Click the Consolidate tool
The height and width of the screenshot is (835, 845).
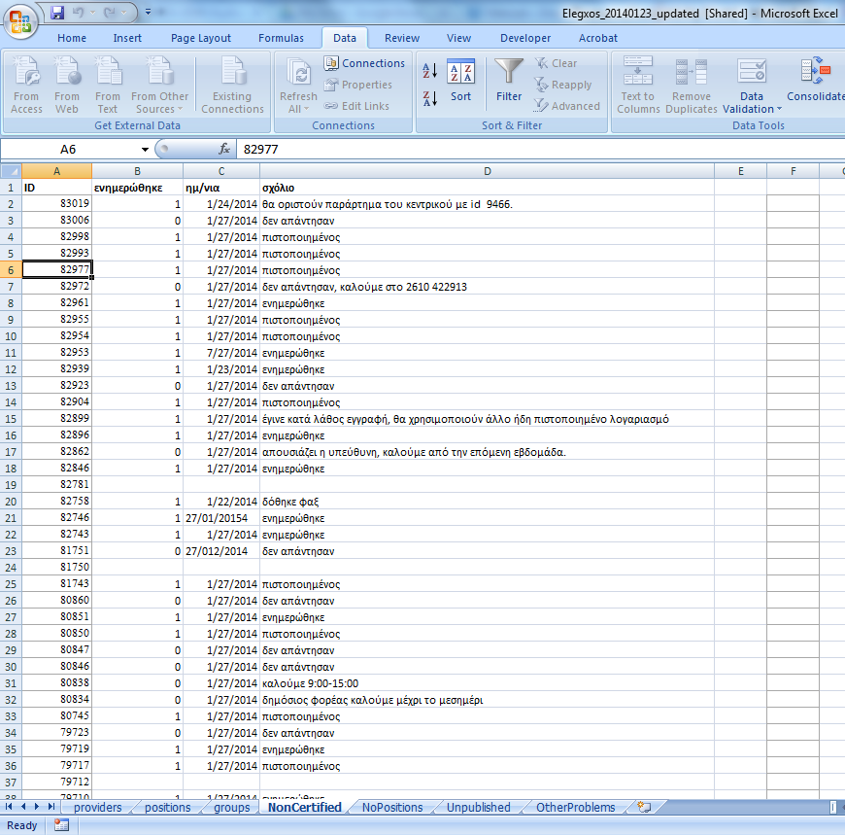pos(815,80)
